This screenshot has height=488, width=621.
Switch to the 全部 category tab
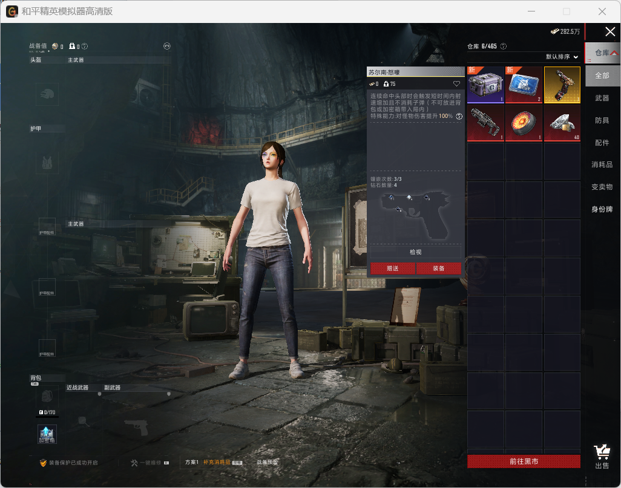point(602,75)
